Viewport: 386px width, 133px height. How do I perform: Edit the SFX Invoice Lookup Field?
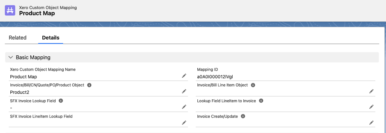coord(184,107)
